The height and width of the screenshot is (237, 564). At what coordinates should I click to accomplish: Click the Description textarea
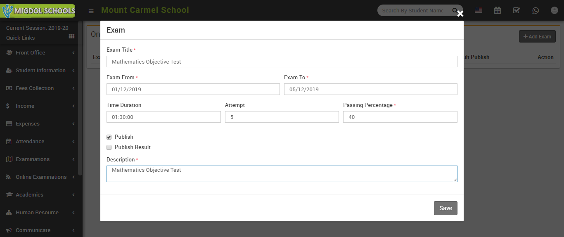282,174
